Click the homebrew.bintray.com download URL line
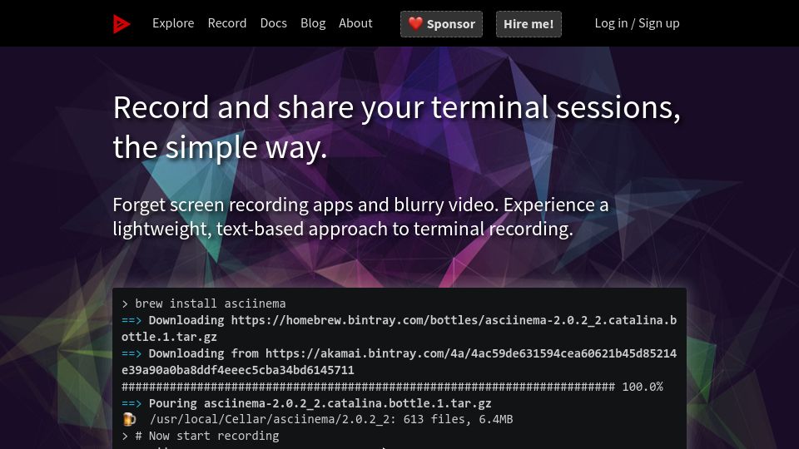Viewport: 799px width, 449px height. [x=399, y=328]
